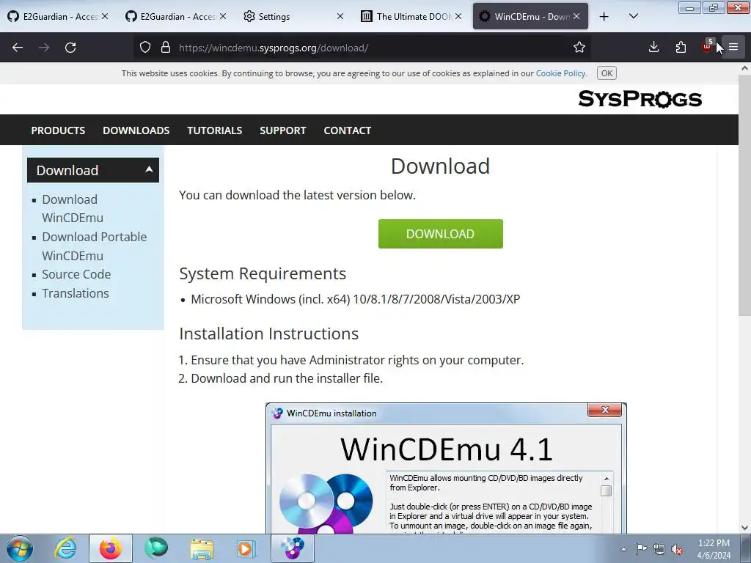Viewport: 751px width, 563px height.
Task: Open the green globe browser taskbar icon
Action: [x=155, y=548]
